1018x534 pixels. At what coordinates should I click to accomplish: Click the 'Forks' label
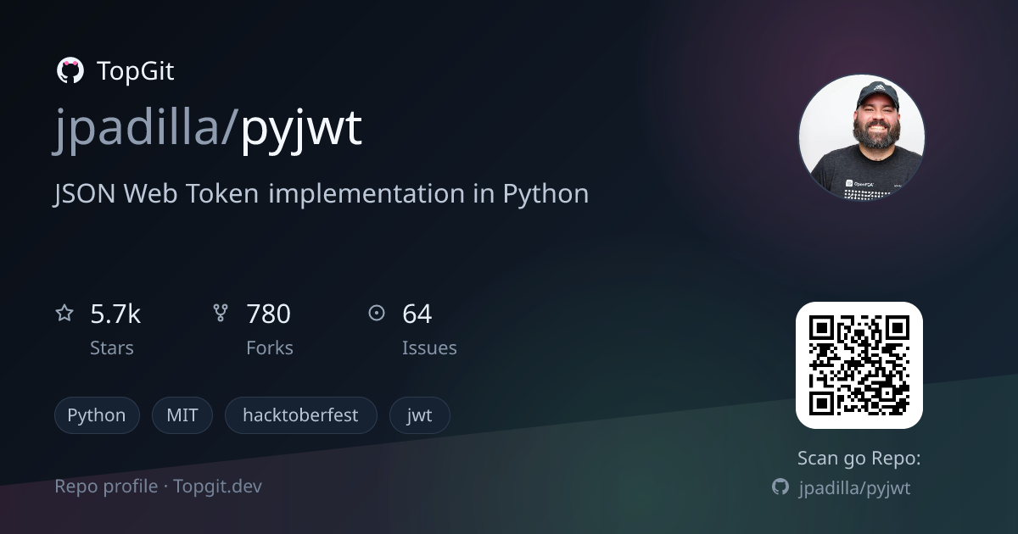270,348
